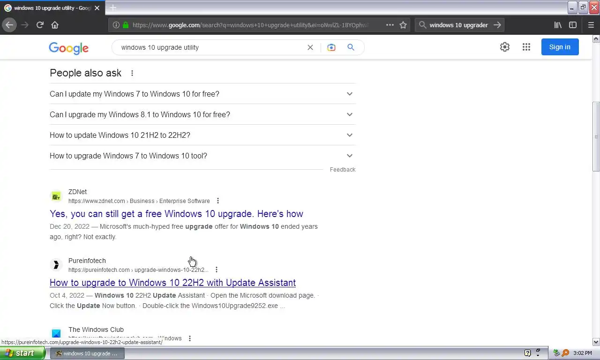Click the vertical scrollbar up arrow
Screen dimensions: 600x360
[x=596, y=38]
